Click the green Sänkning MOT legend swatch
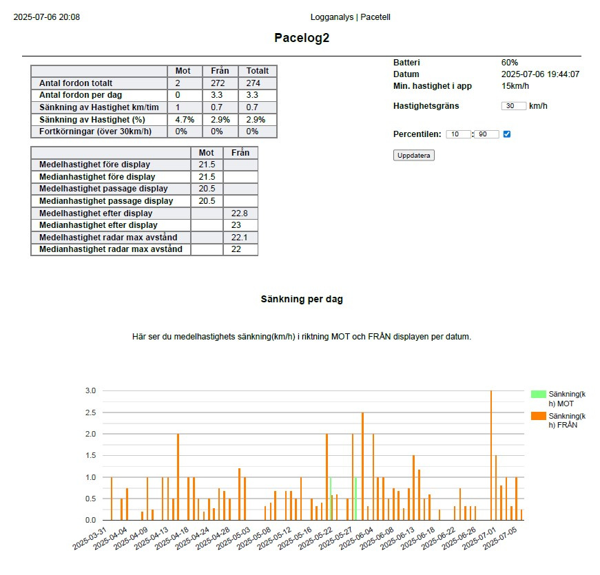Viewport: 600px width, 575px height. click(x=539, y=395)
